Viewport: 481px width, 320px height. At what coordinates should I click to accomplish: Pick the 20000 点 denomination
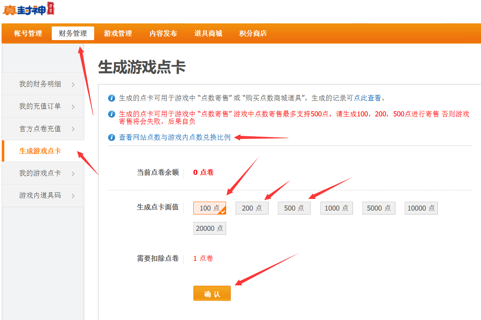coord(209,229)
